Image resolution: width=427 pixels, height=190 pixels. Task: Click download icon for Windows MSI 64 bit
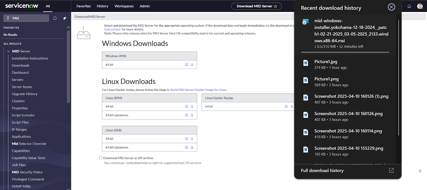pyautogui.click(x=192, y=65)
